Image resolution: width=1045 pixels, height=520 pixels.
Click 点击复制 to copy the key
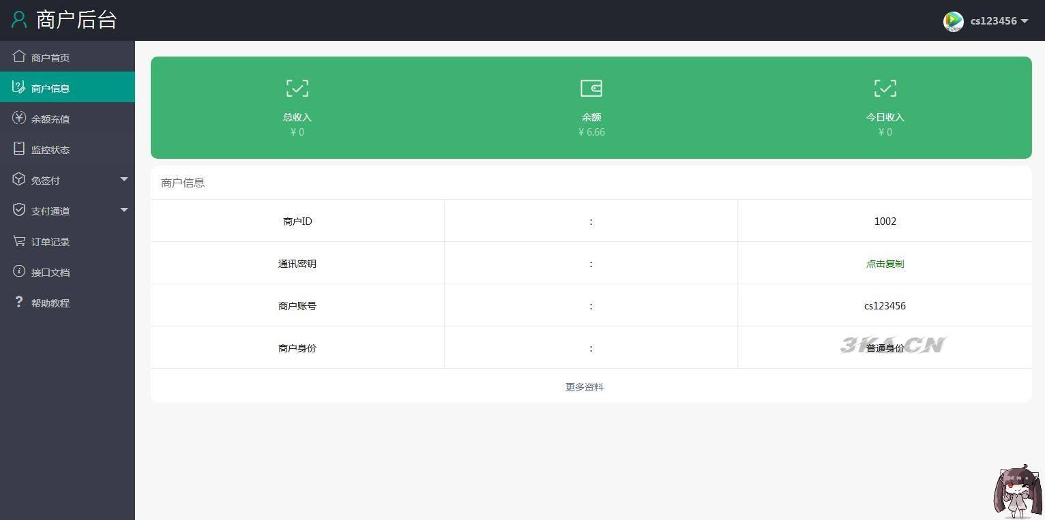[885, 263]
